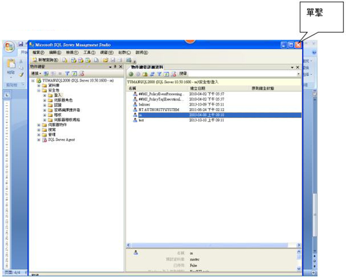Image resolution: width=346 pixels, height=278 pixels.
Task: Click the 新增查詢 (New Query) toolbar button
Action: click(45, 60)
